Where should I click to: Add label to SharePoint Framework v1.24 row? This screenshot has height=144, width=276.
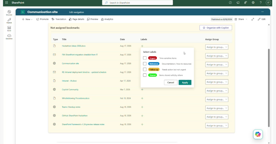[142, 124]
